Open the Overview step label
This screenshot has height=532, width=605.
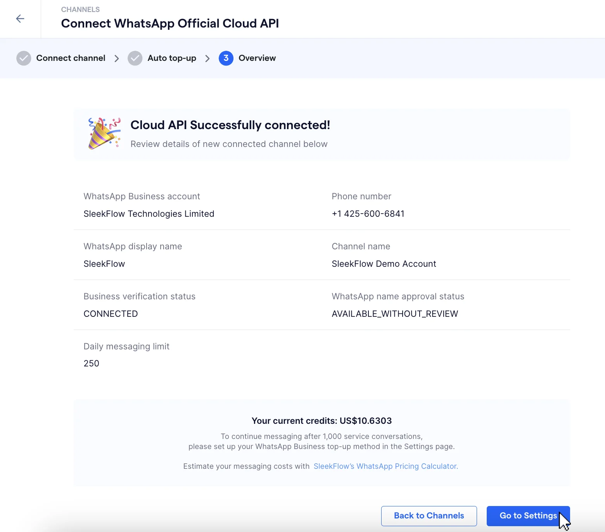[x=257, y=58]
